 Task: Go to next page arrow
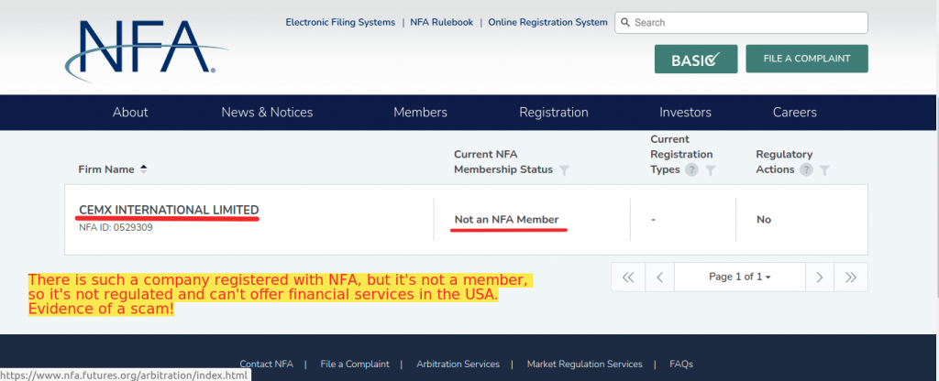[x=820, y=277]
